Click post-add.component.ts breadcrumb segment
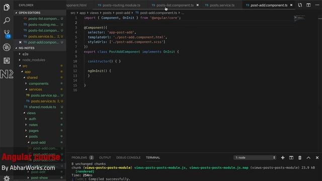This screenshot has width=322, height=181. click(158, 13)
